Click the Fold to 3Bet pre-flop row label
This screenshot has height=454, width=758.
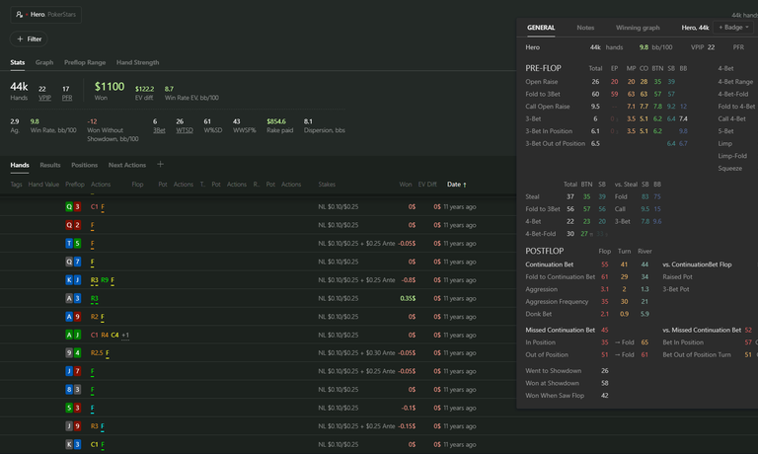click(543, 95)
